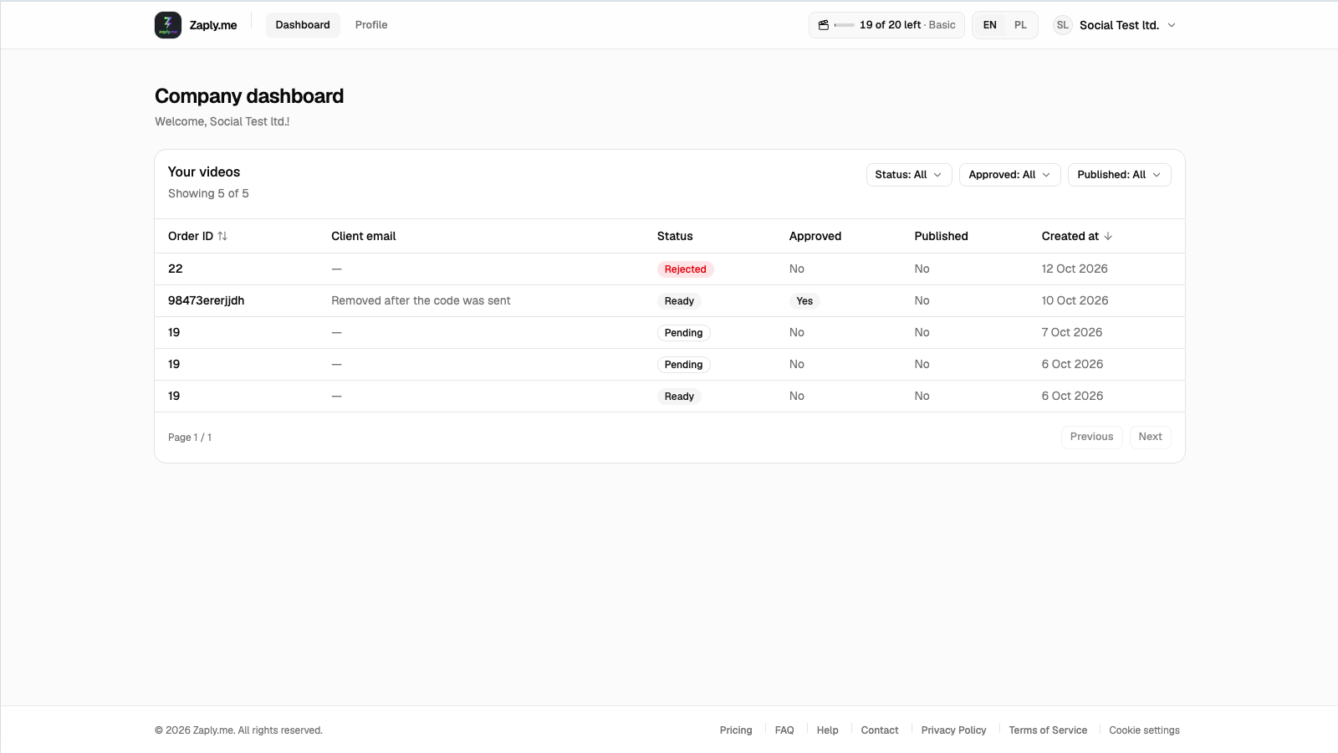Image resolution: width=1338 pixels, height=753 pixels.
Task: Click the Yes approved badge
Action: [x=804, y=301]
